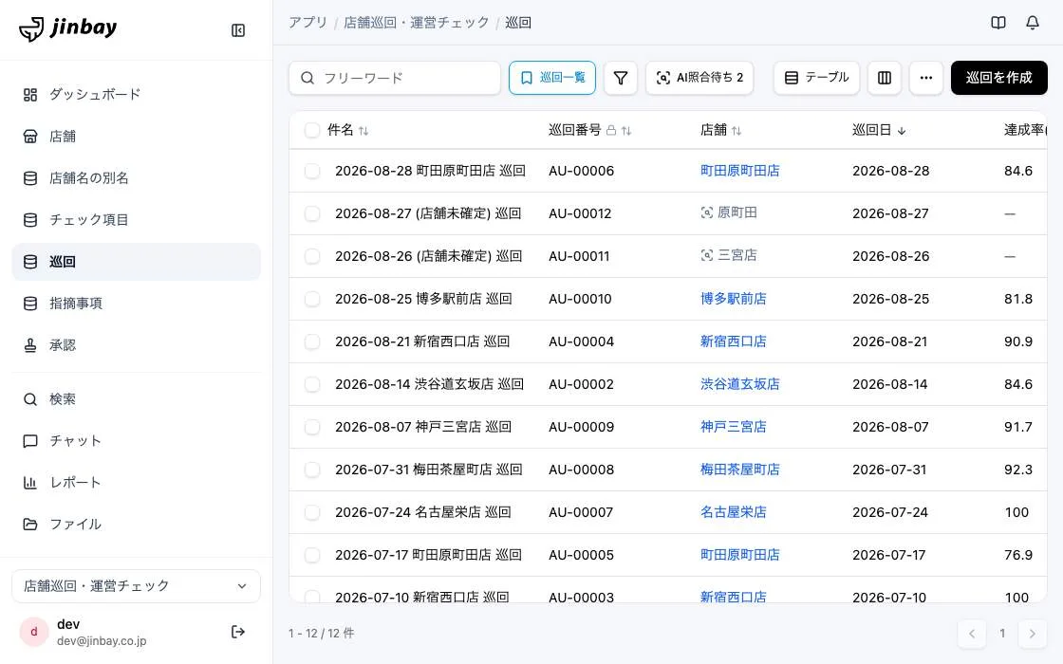
Task: Open 店舗 in the sidebar
Action: click(136, 137)
